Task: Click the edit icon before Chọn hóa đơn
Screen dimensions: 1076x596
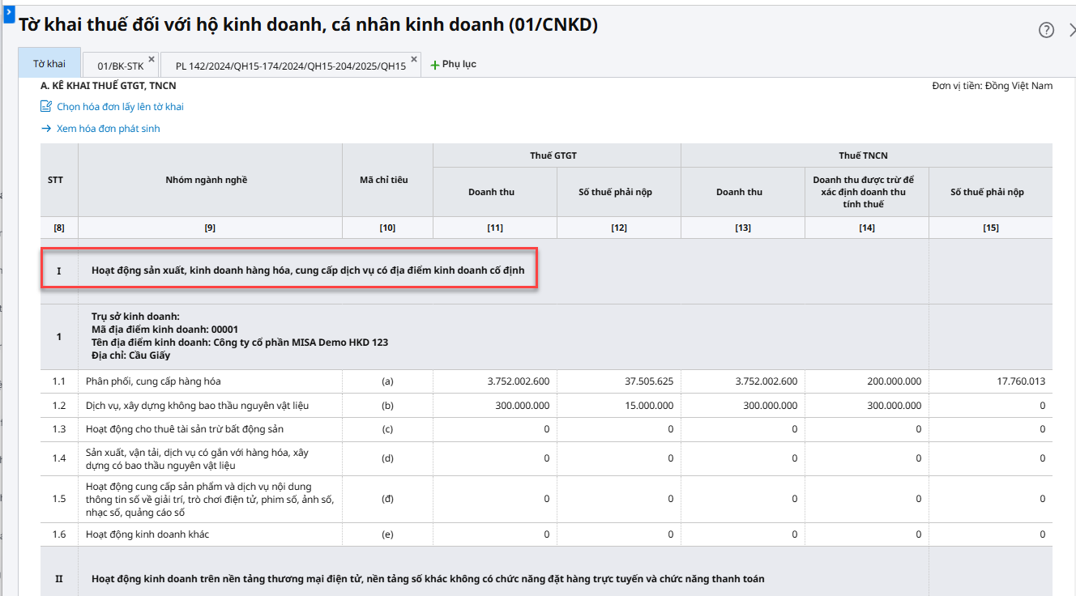Action: tap(46, 107)
